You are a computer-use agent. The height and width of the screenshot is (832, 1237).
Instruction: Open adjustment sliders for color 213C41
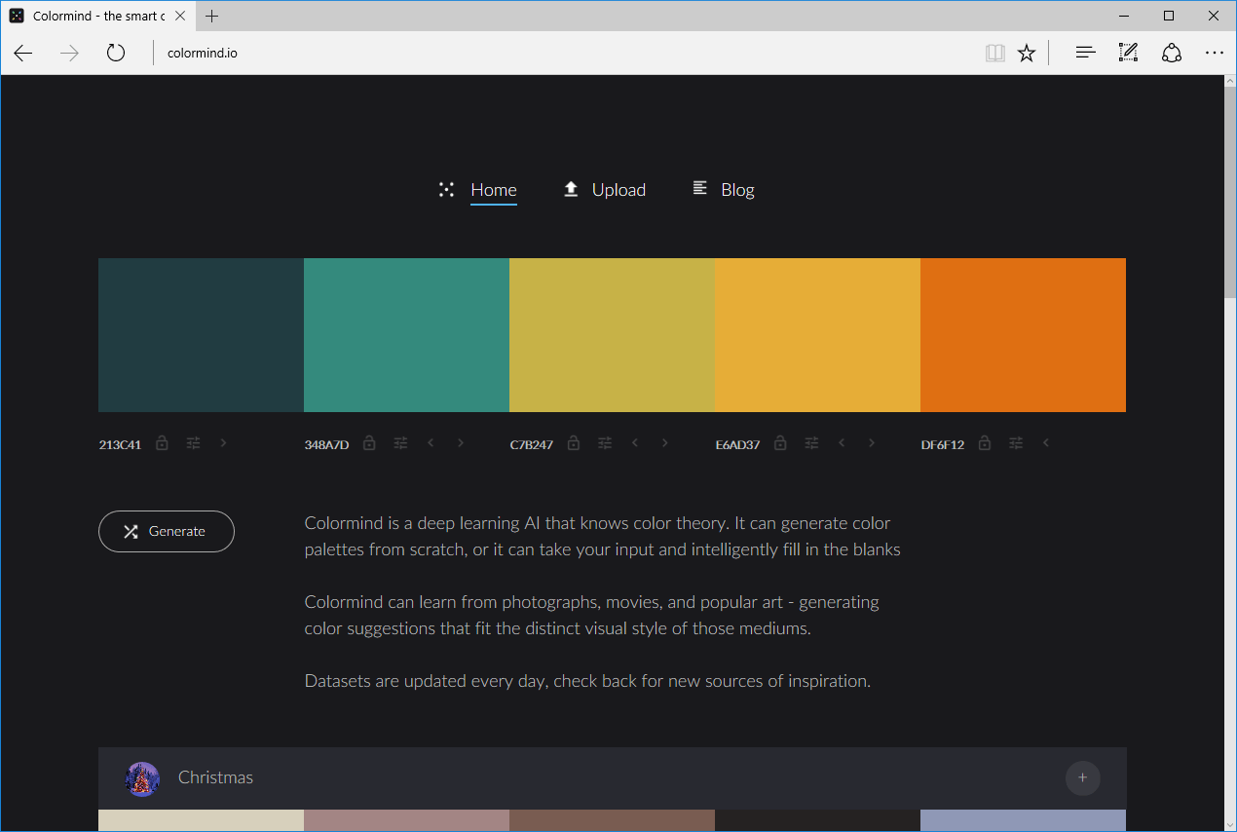tap(193, 442)
